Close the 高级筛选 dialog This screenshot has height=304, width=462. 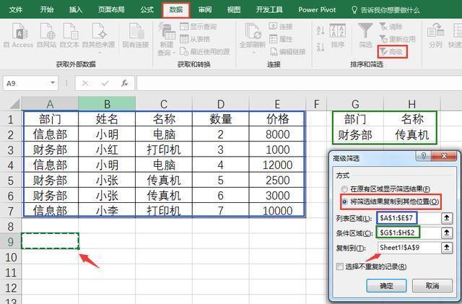click(445, 156)
